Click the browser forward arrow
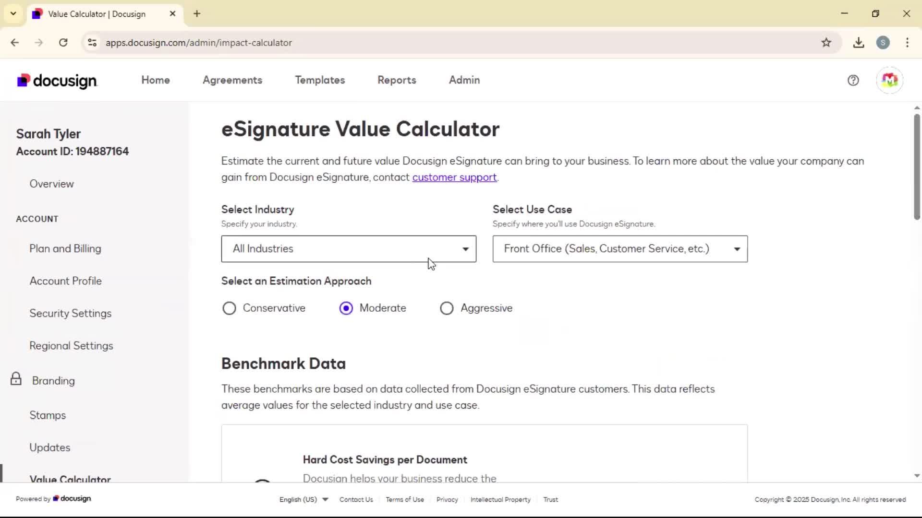The image size is (922, 518). (x=39, y=43)
